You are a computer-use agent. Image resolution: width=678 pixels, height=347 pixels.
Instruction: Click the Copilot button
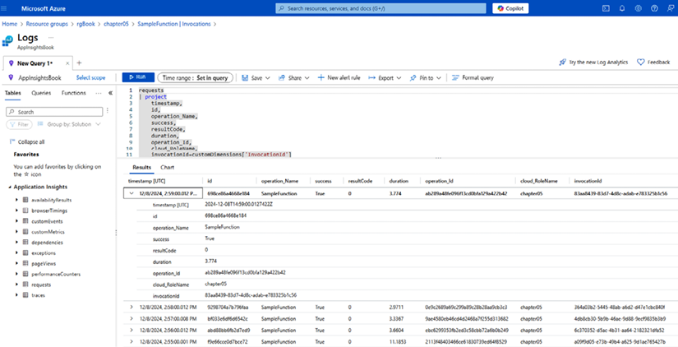pos(510,8)
